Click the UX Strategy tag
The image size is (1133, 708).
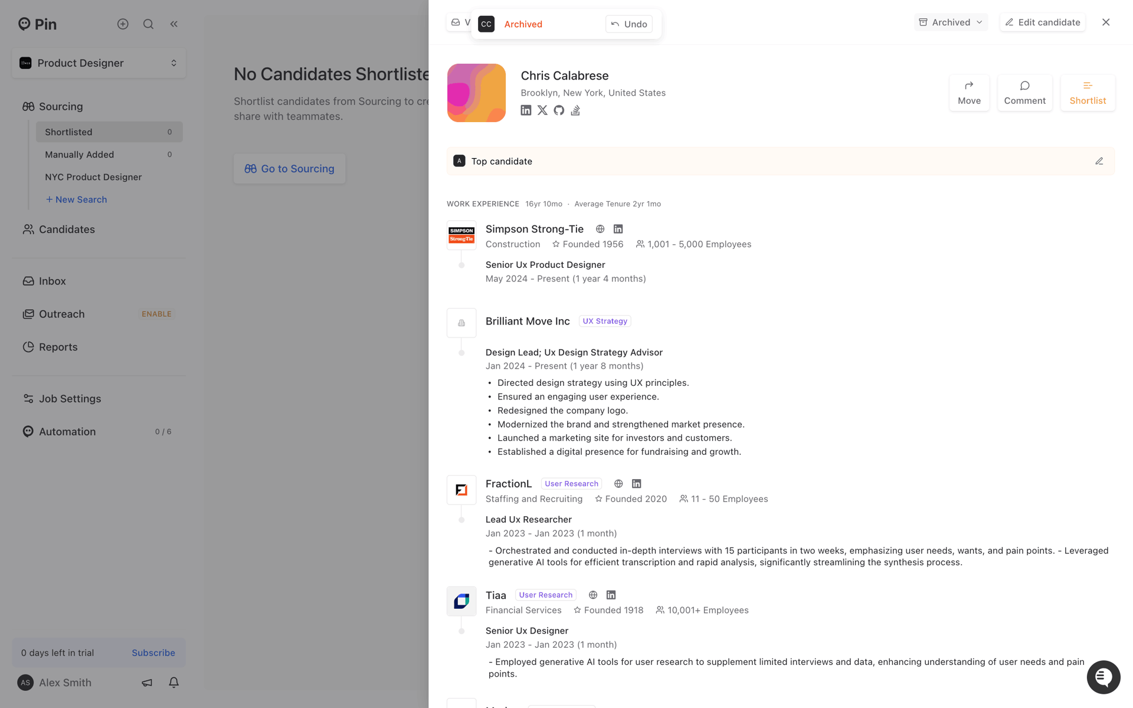[605, 322]
